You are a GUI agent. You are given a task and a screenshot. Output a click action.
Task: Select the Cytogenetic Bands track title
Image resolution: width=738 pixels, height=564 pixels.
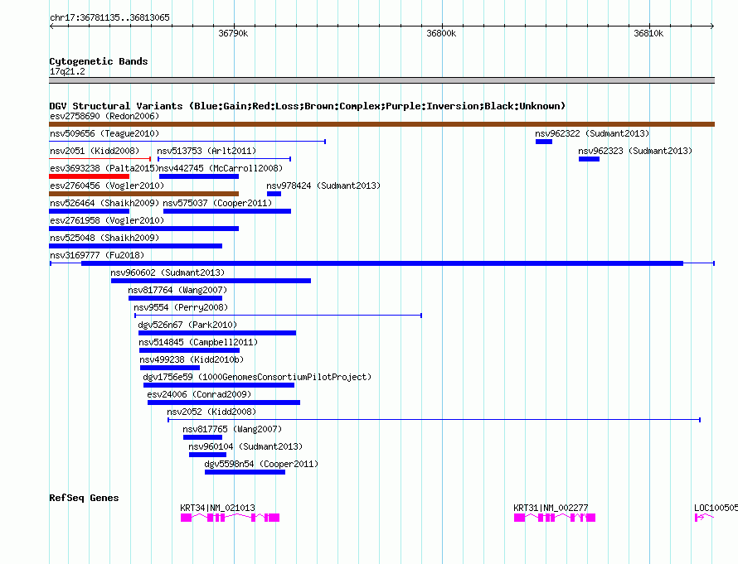99,61
